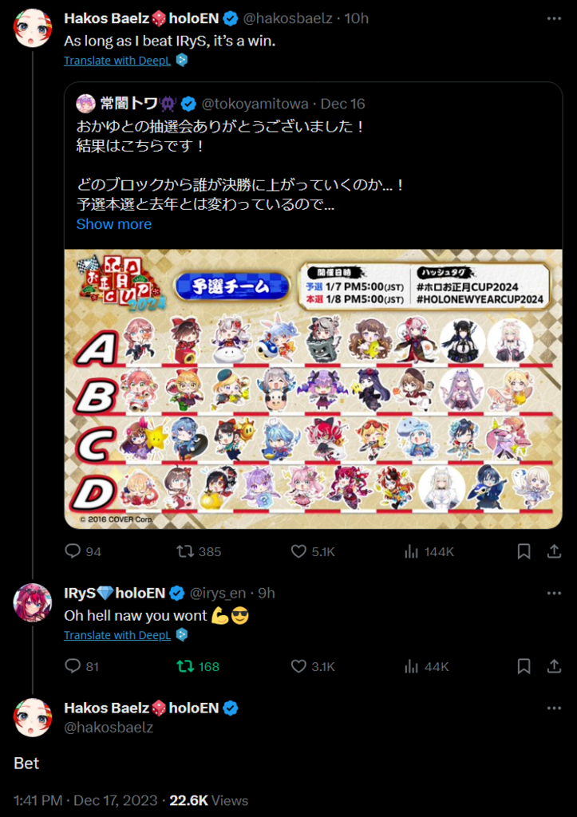
Task: Translate first tweet with DeepL link
Action: (x=117, y=61)
